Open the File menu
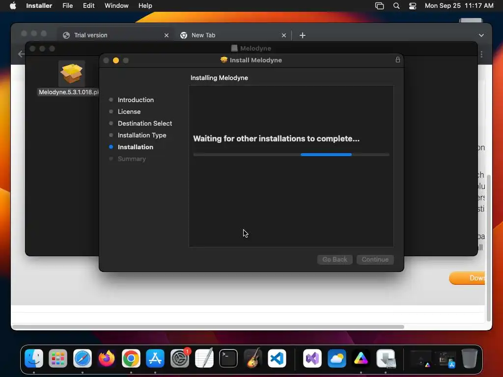Screen dimensions: 503x377 pyautogui.click(x=67, y=6)
